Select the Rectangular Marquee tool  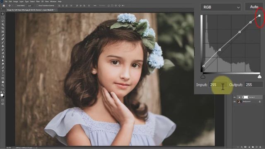(x=3, y=17)
